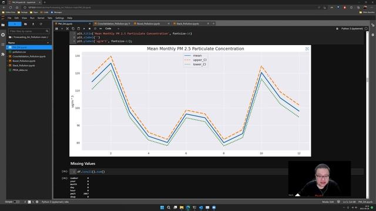Close the PM_DA.ipynb notebook tab
Viewport: 376px width, 211px height.
coord(90,23)
